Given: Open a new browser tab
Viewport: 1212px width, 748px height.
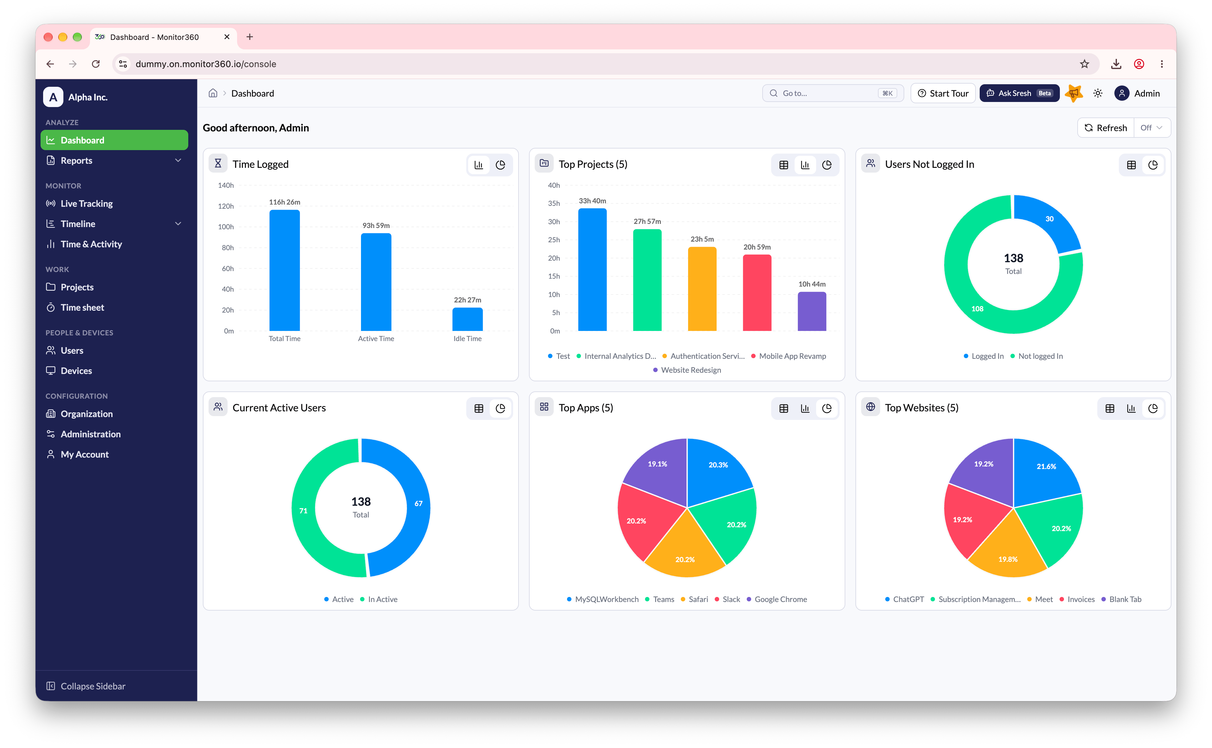Looking at the screenshot, I should point(249,37).
